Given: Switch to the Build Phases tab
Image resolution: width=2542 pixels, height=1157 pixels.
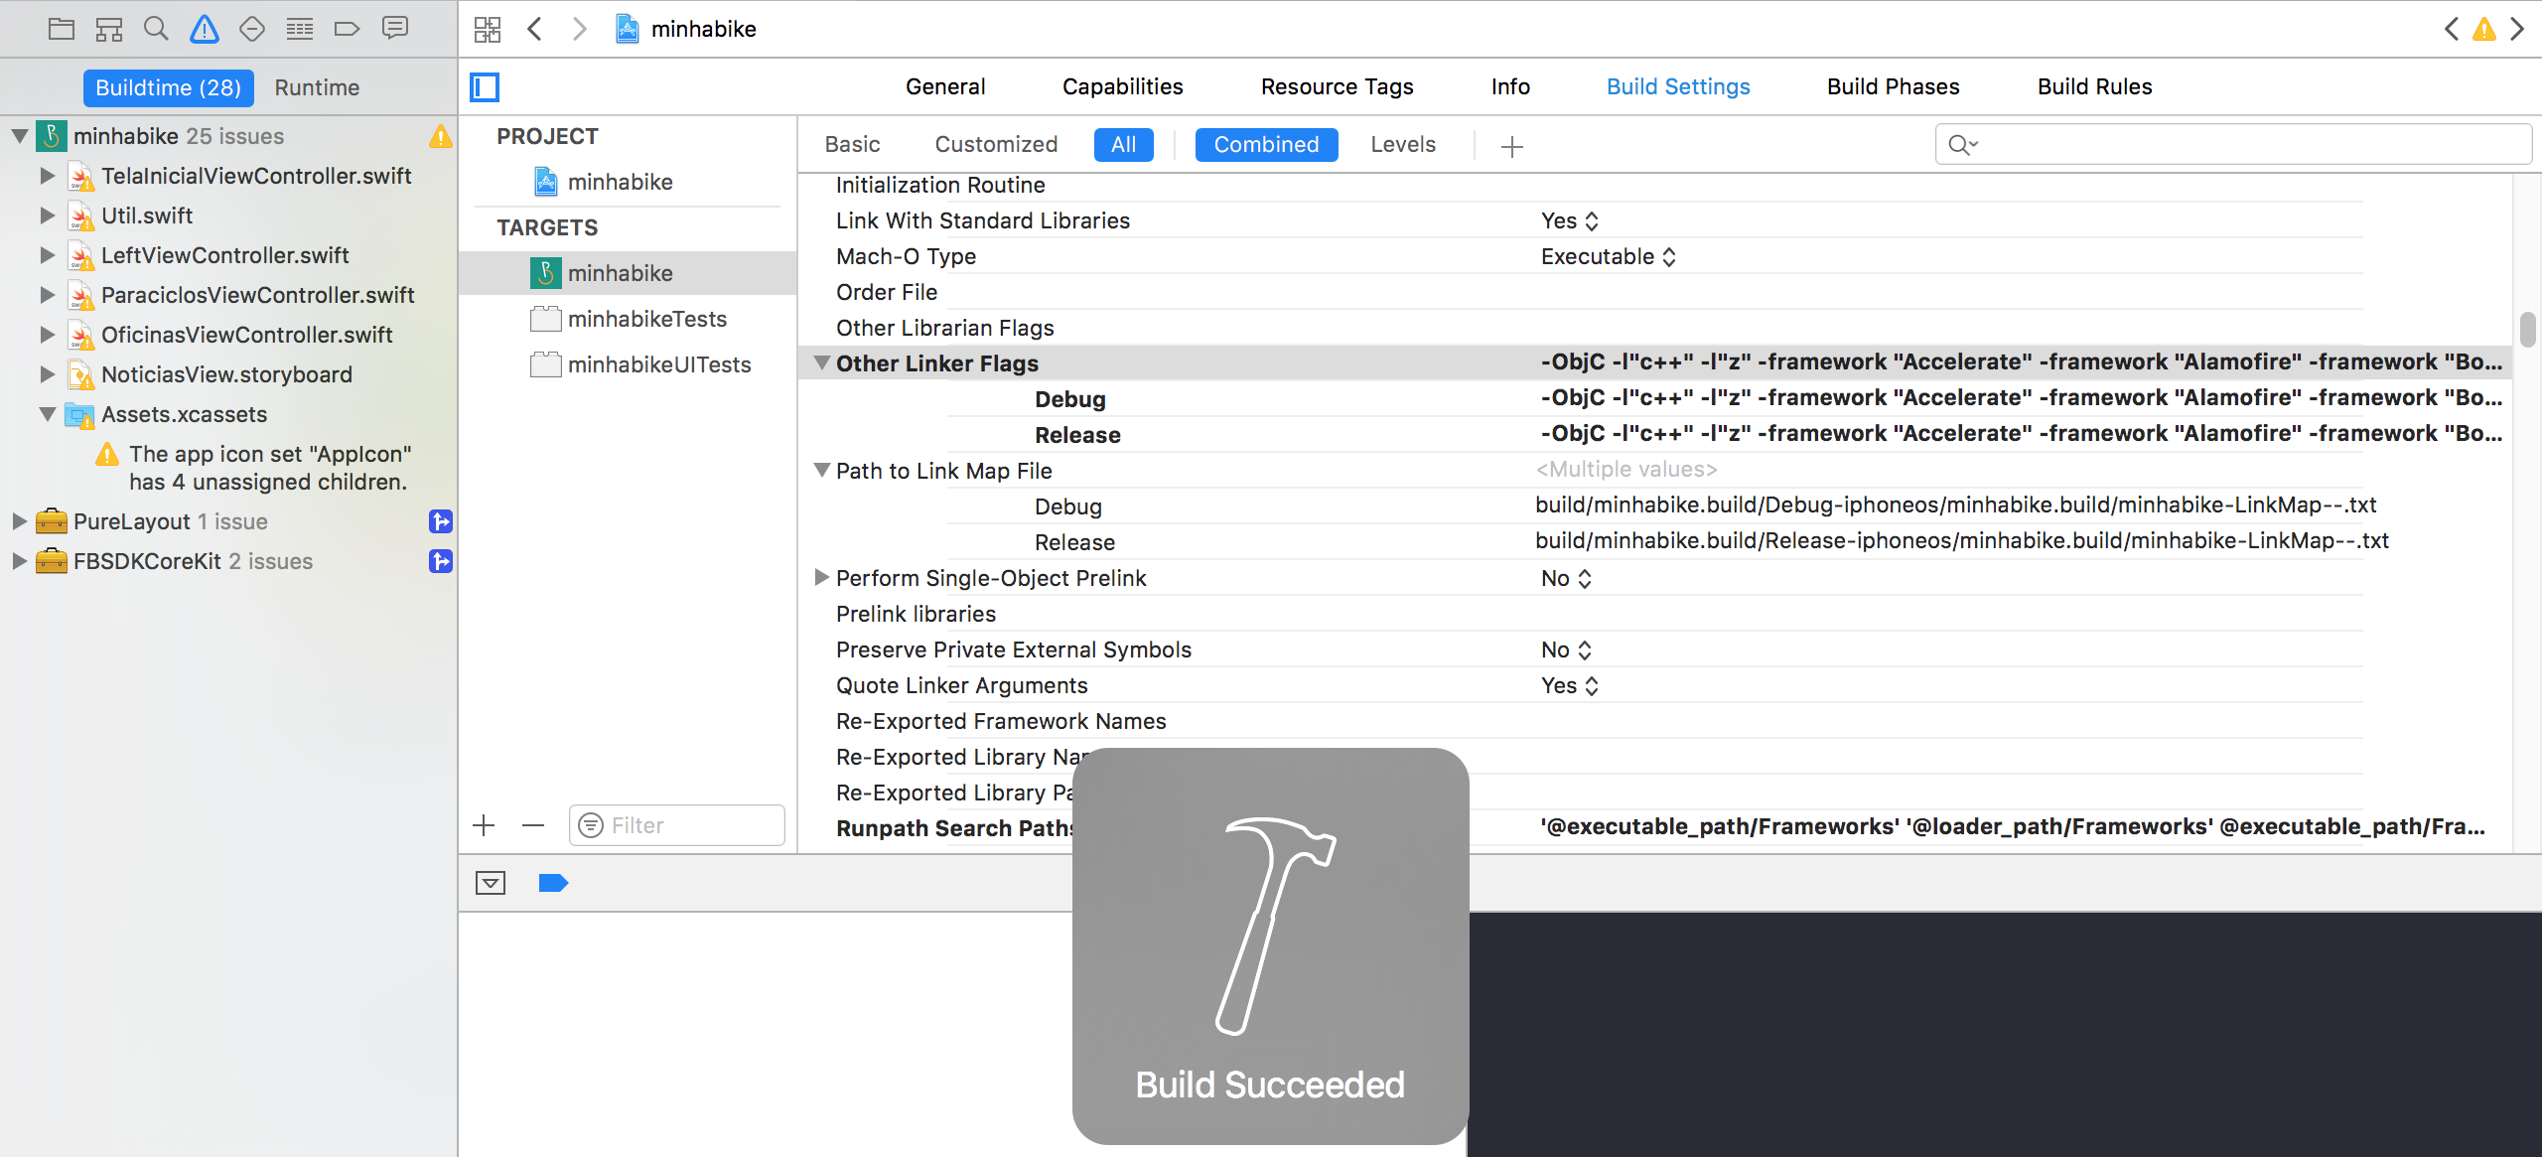Looking at the screenshot, I should (x=1893, y=87).
